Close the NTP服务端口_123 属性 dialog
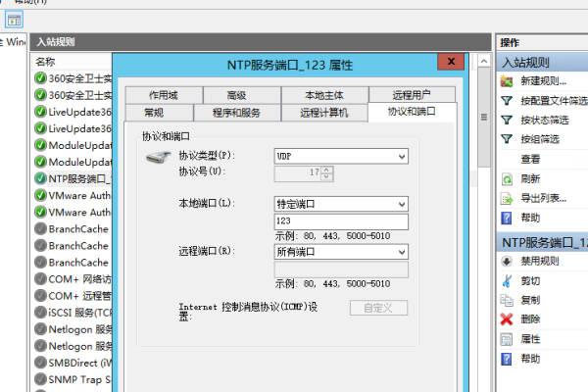Viewport: 588px width, 392px height. 451,62
